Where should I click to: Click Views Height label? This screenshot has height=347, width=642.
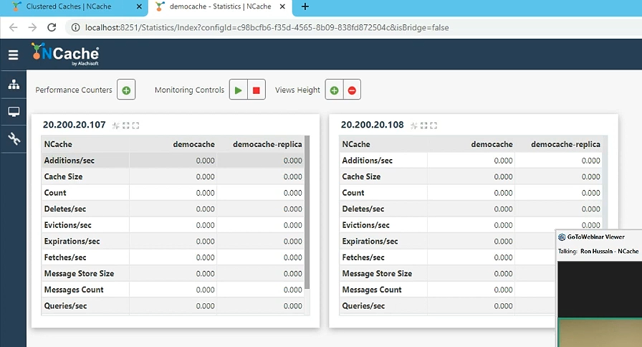(297, 90)
